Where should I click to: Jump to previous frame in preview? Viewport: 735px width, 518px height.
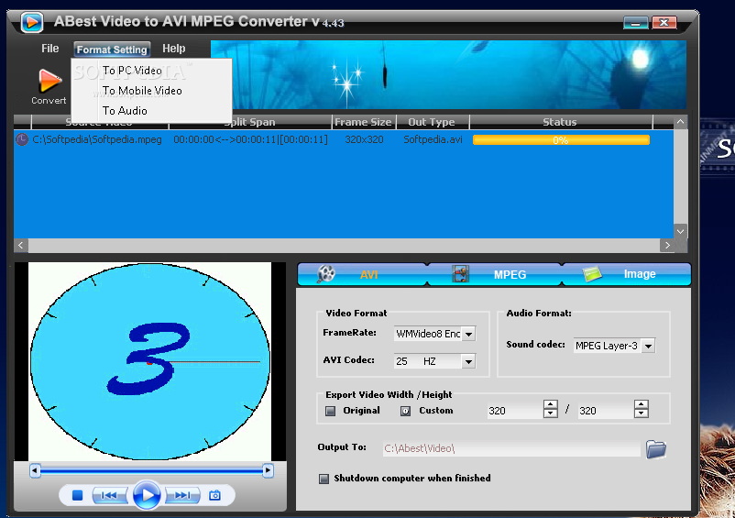pos(109,495)
